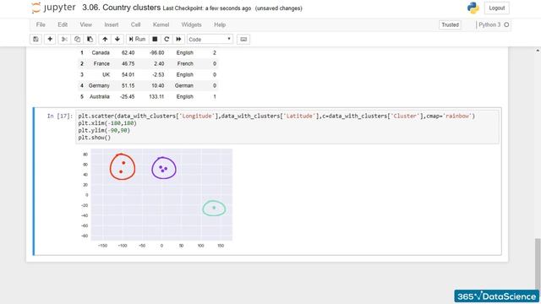Click the In [17] cell prompt
541x304 pixels.
pyautogui.click(x=60, y=116)
